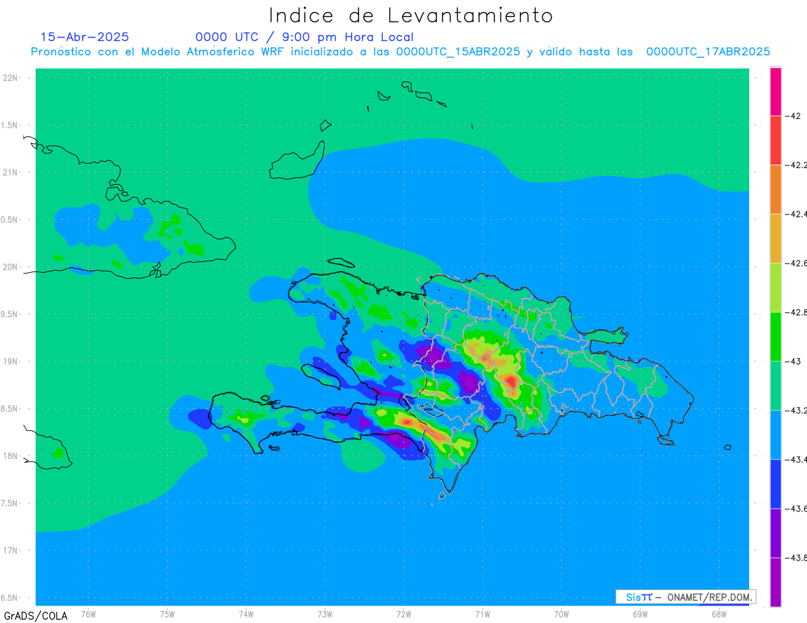The height and width of the screenshot is (623, 807).
Task: Select the '15-Abr-2025' date text
Action: [85, 37]
